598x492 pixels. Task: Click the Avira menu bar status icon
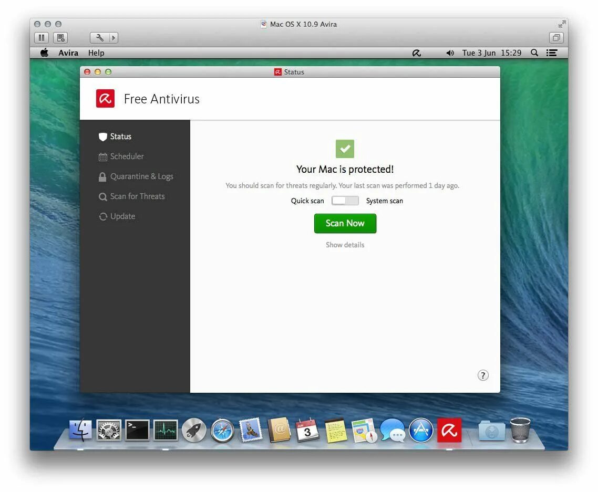pos(417,53)
